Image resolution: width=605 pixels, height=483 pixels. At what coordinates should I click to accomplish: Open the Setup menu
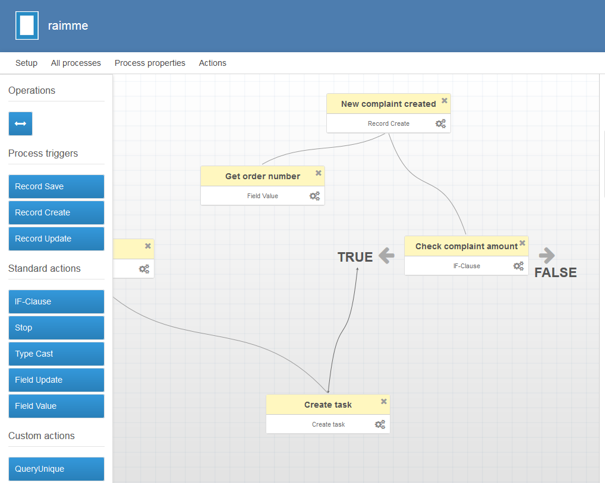(x=26, y=63)
